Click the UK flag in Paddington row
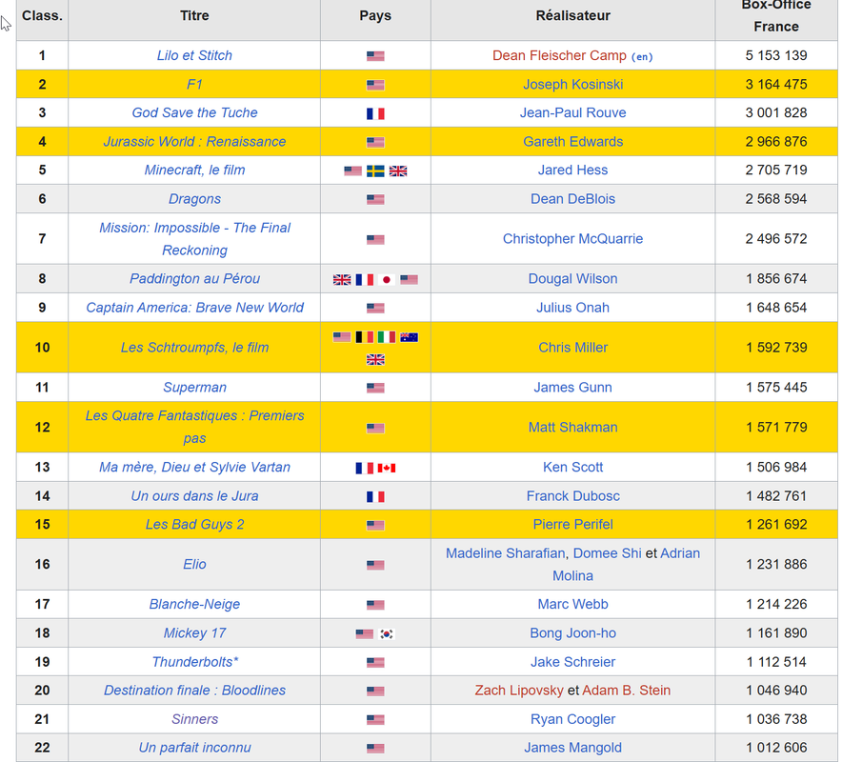This screenshot has width=842, height=762. [x=342, y=280]
